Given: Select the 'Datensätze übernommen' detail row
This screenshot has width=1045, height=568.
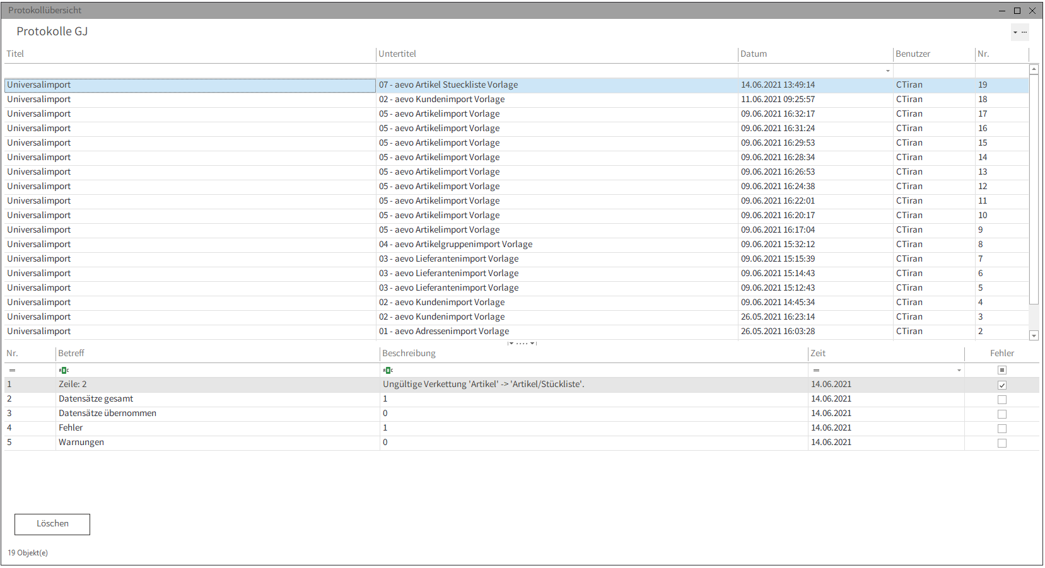Looking at the screenshot, I should coord(522,414).
